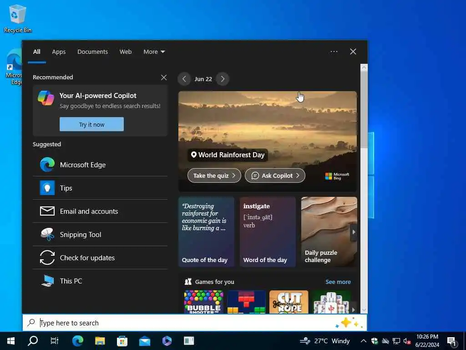
Task: Click the Copilot sparkle icon in search box
Action: tap(349, 323)
